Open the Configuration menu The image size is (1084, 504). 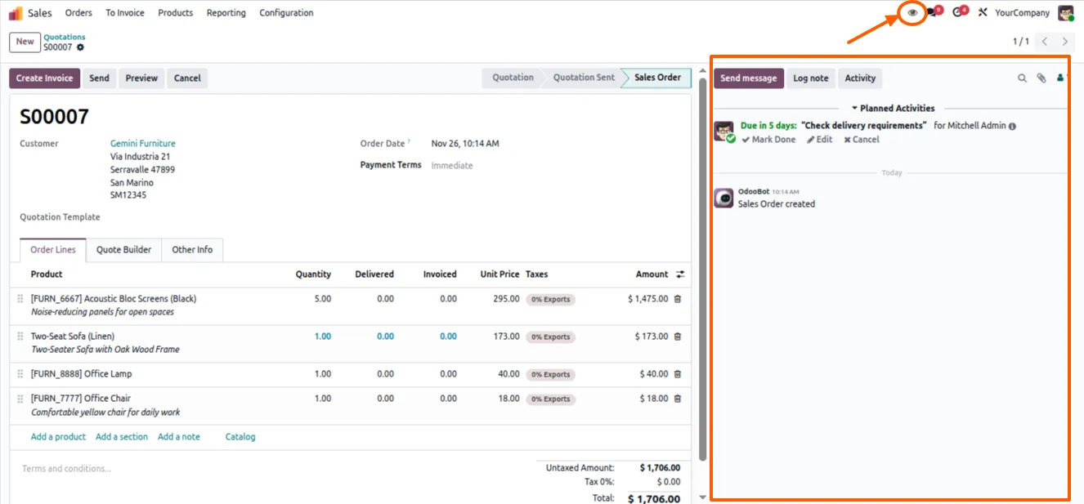point(286,13)
